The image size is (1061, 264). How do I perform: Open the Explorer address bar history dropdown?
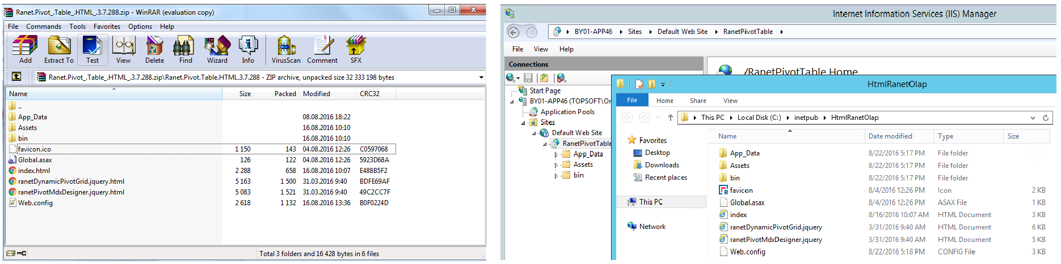click(1033, 118)
